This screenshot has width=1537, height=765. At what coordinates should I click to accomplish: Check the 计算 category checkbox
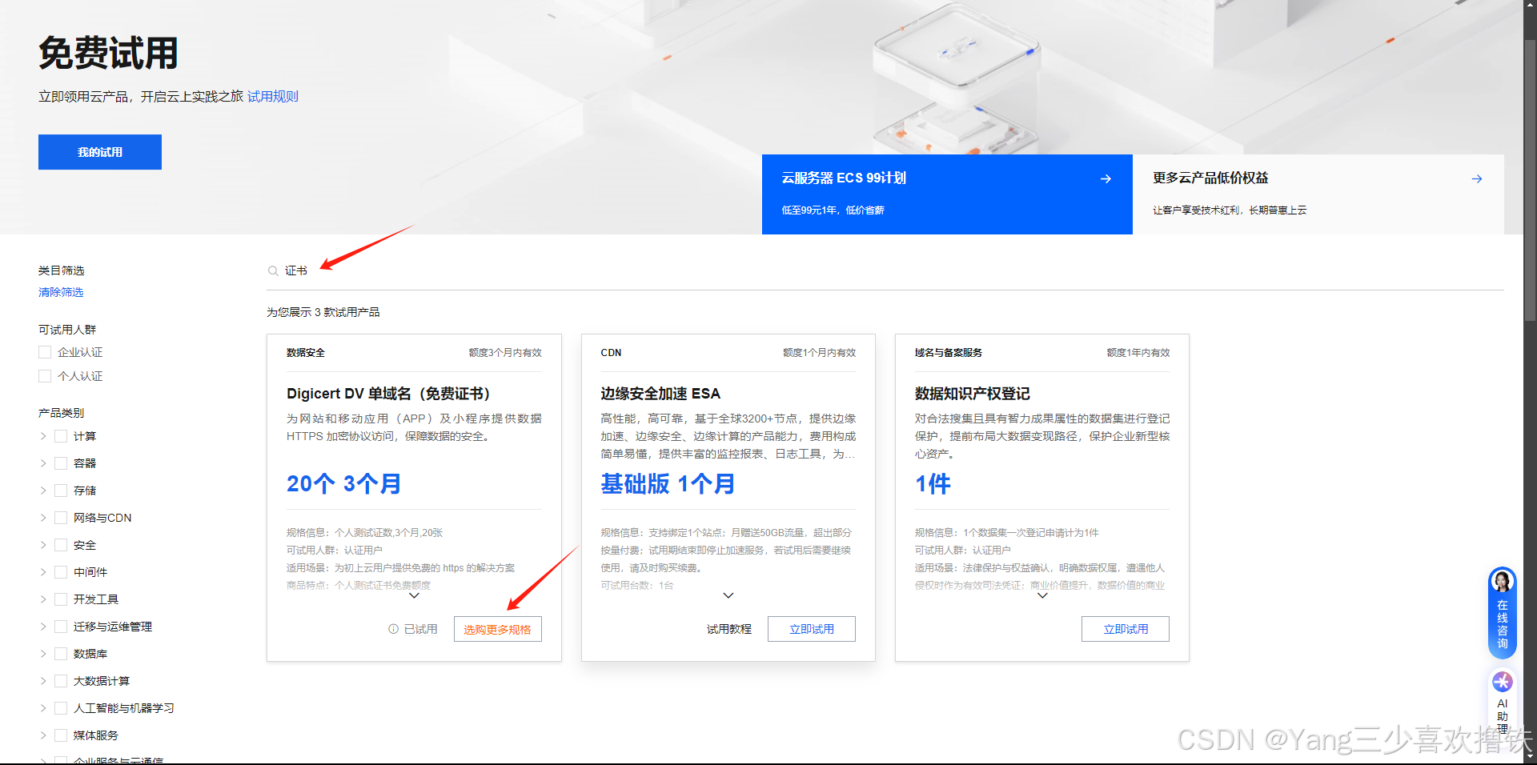pyautogui.click(x=61, y=436)
